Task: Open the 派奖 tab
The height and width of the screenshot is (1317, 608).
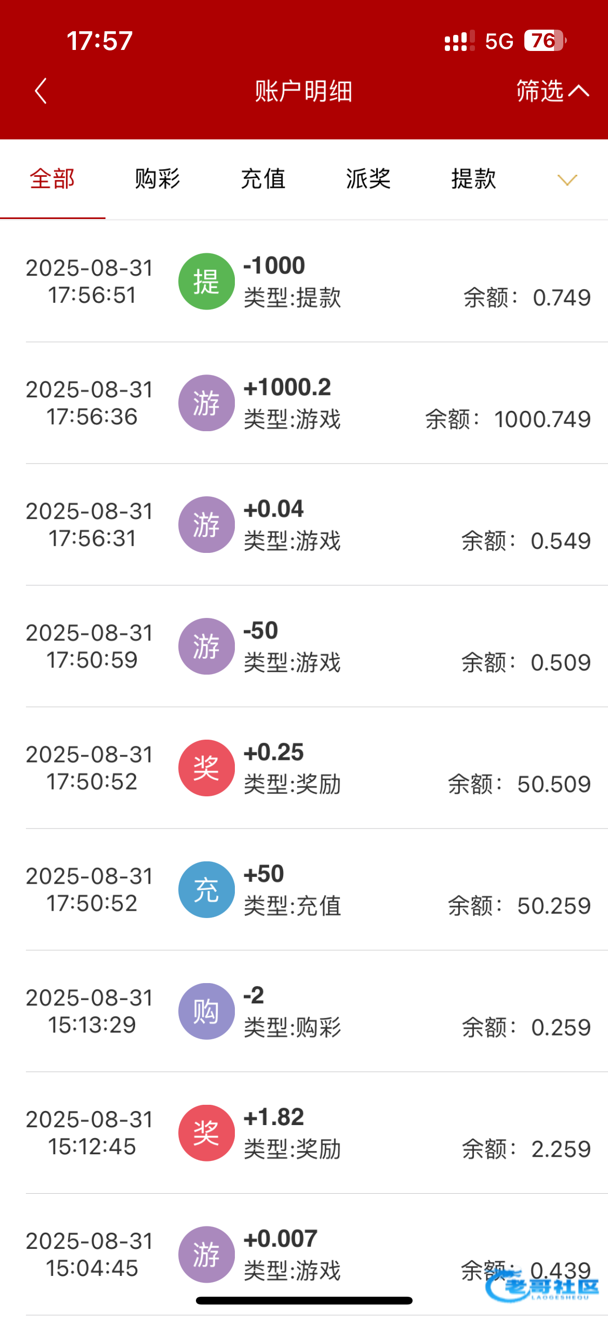Action: (x=368, y=179)
